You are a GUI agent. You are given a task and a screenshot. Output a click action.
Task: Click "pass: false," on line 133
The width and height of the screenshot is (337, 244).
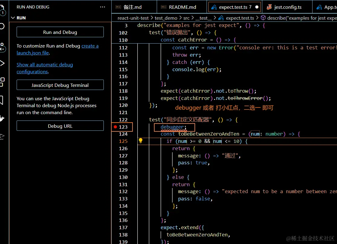[195, 199]
